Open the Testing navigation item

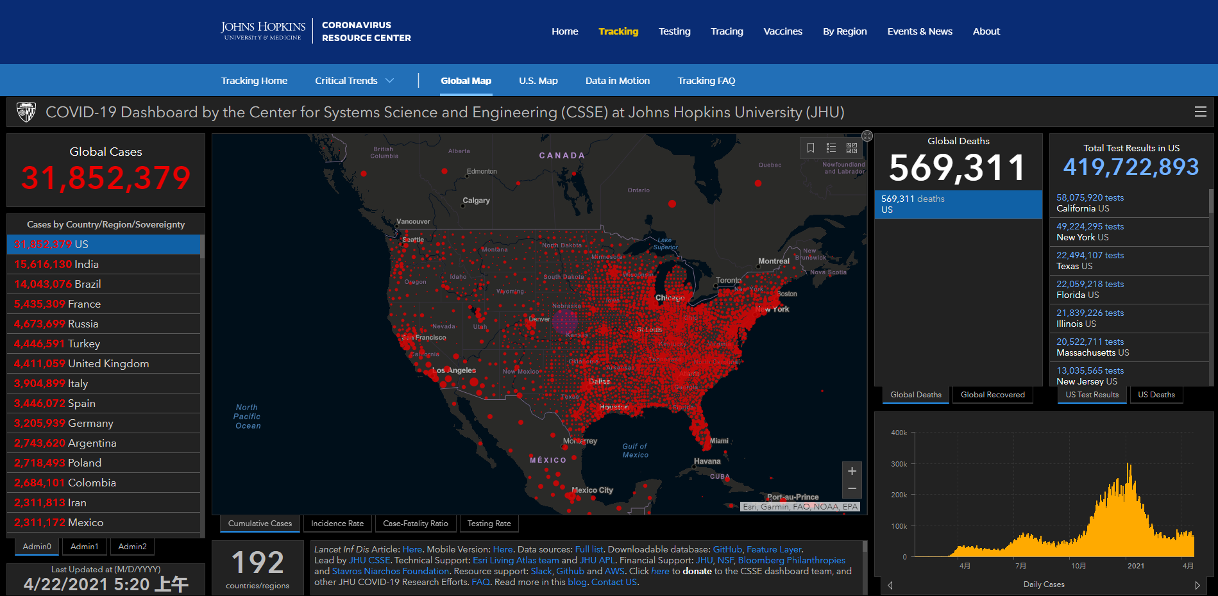click(675, 31)
